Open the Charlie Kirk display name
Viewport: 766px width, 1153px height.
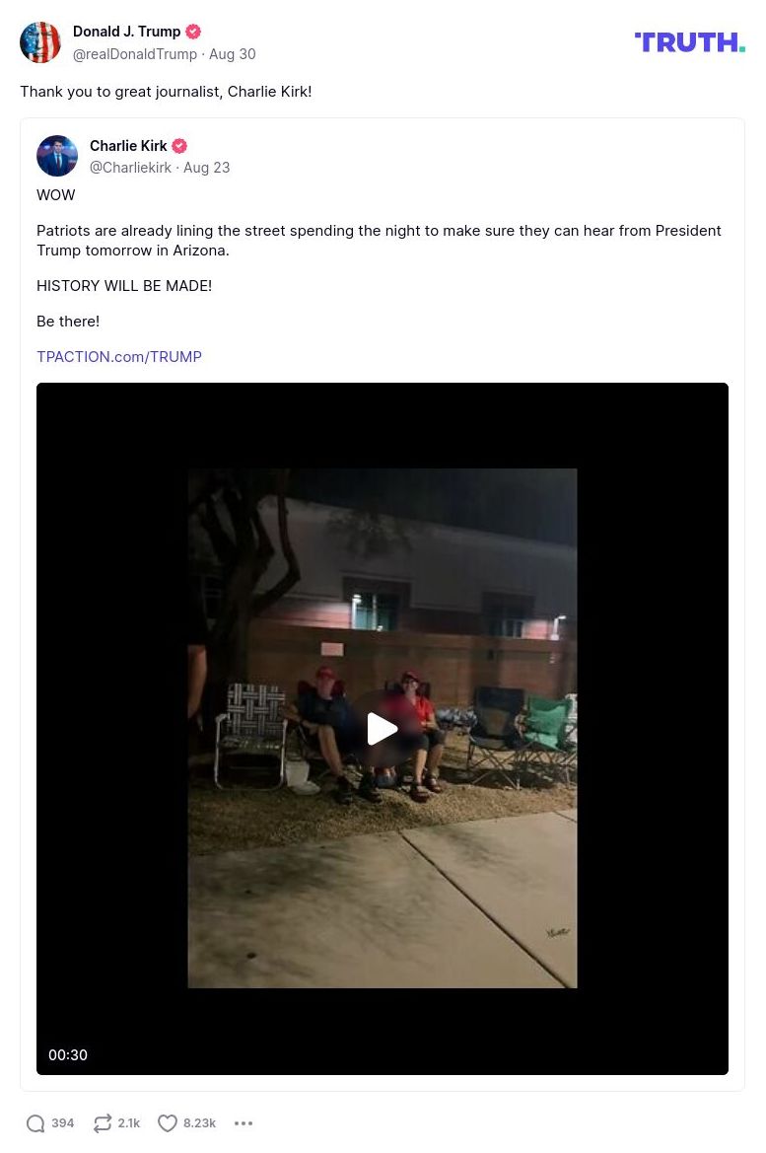(128, 146)
